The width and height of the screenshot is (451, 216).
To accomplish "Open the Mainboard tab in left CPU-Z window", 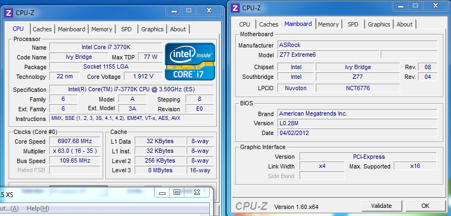I will tap(71, 29).
